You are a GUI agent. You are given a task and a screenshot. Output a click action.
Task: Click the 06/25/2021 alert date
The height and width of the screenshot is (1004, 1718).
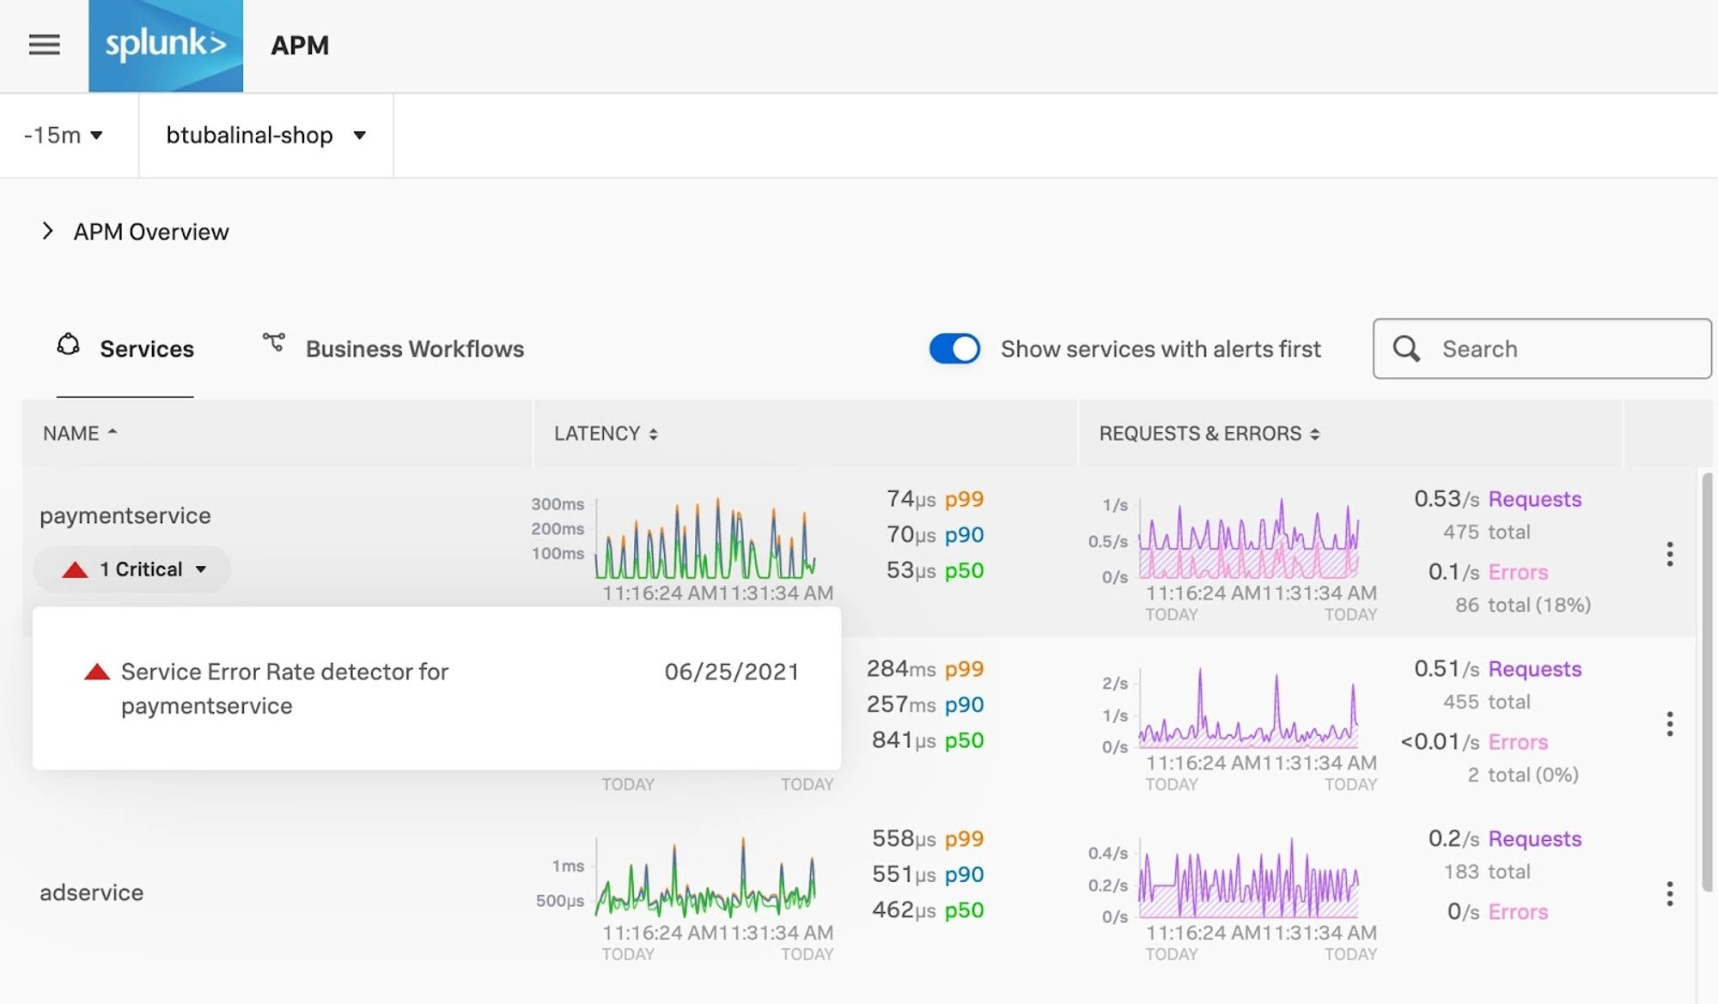732,672
